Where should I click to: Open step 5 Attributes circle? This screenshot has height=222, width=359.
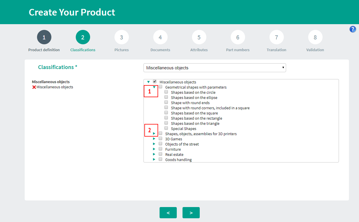coord(199,37)
